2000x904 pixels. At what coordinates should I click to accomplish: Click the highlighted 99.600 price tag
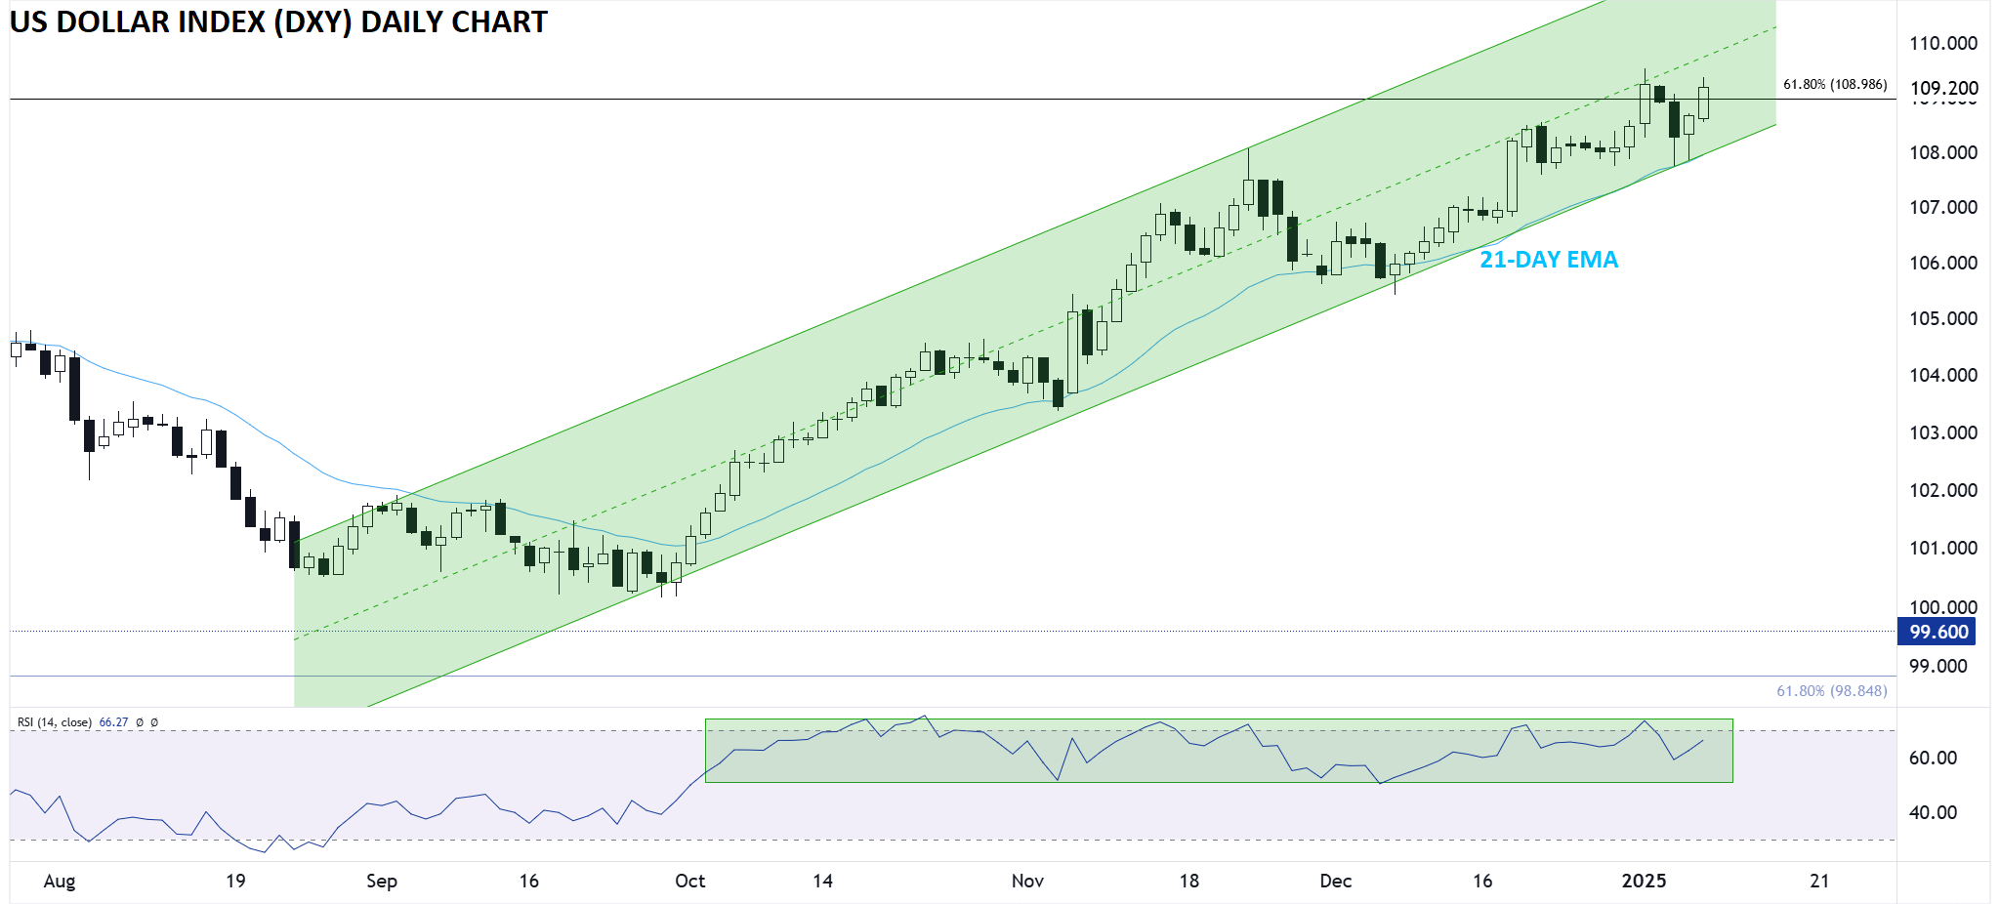1936,632
